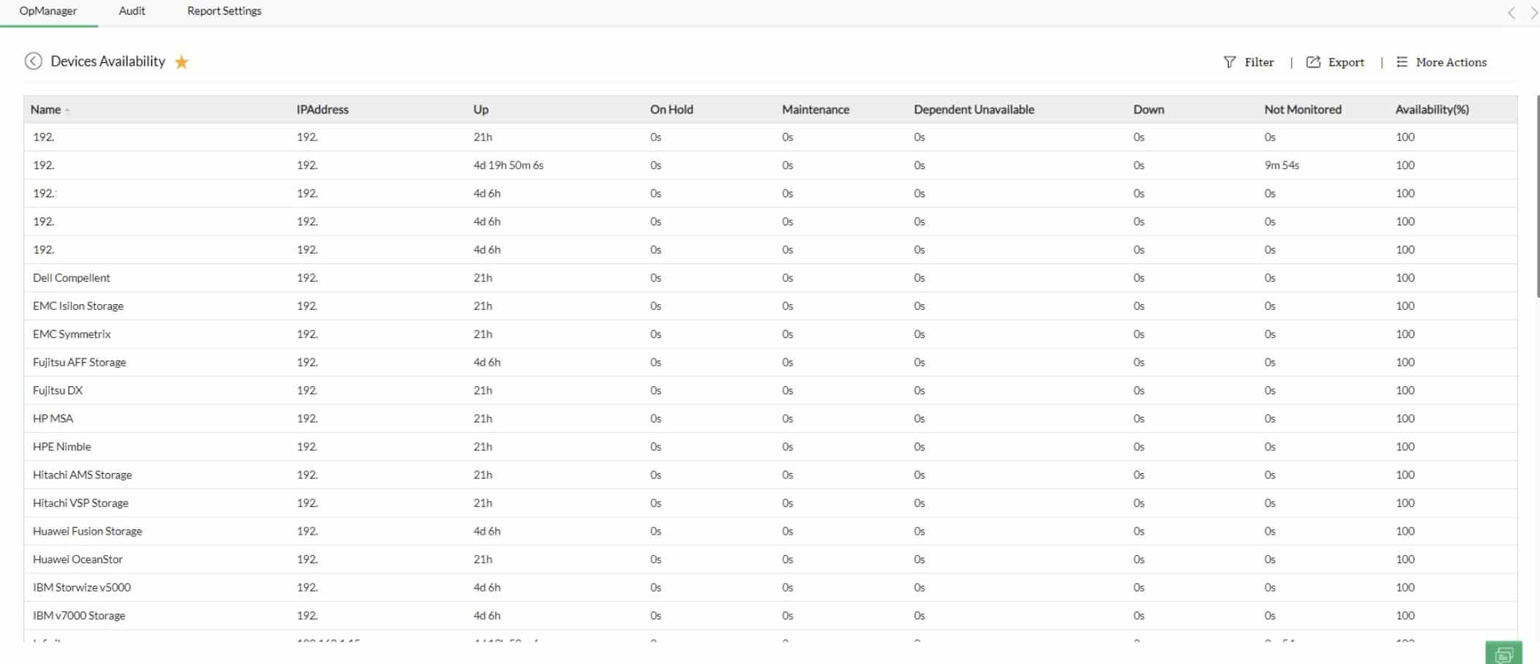Switch to the OpManager tab
Image resolution: width=1540 pixels, height=664 pixels.
point(48,11)
